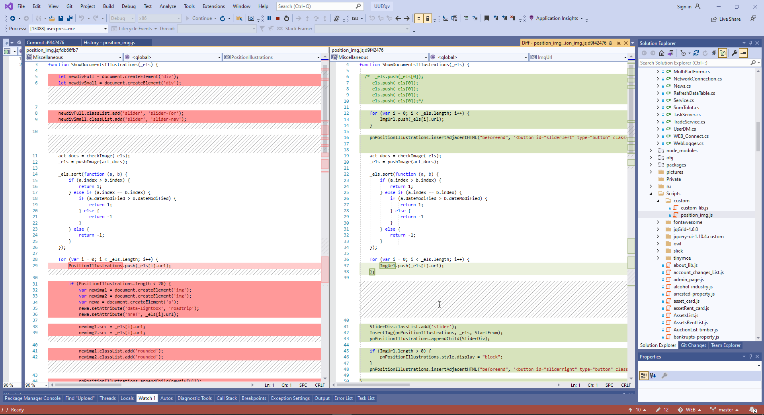Click Collapse All icon in Solution Explorer
This screenshot has height=415, width=764.
(x=714, y=53)
